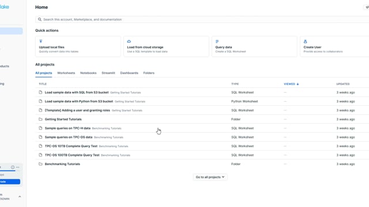Switch to the Dashboards tab

[x=129, y=73]
